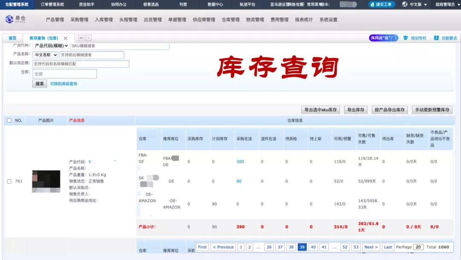Open the 中文名称 dropdown for 产品名称

[x=45, y=55]
